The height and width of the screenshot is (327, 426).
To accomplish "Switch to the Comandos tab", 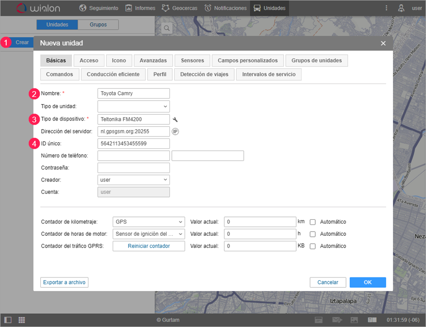I will (x=60, y=74).
